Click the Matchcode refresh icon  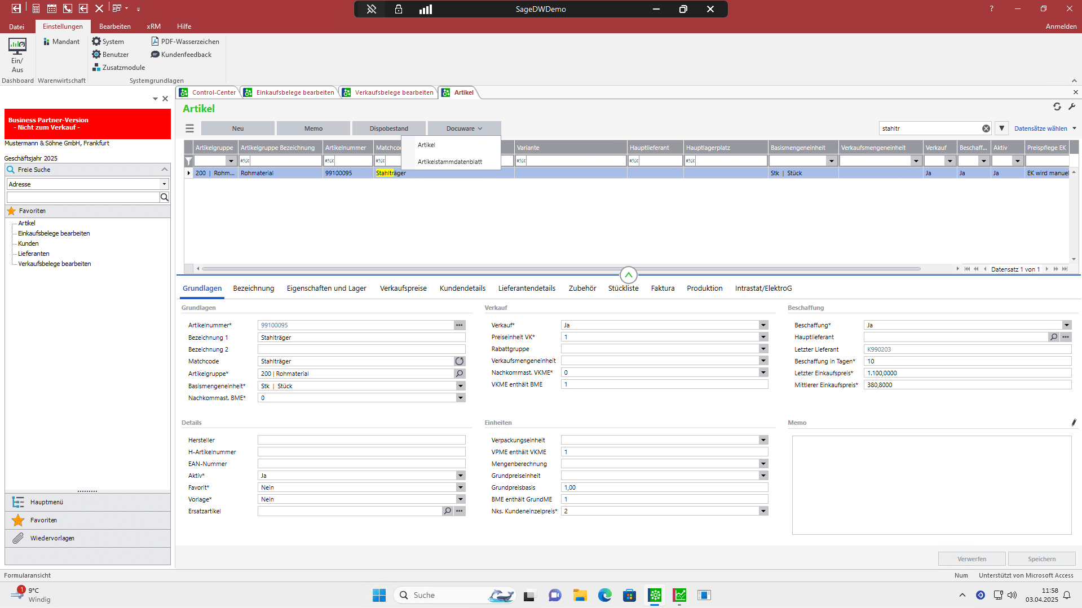460,361
